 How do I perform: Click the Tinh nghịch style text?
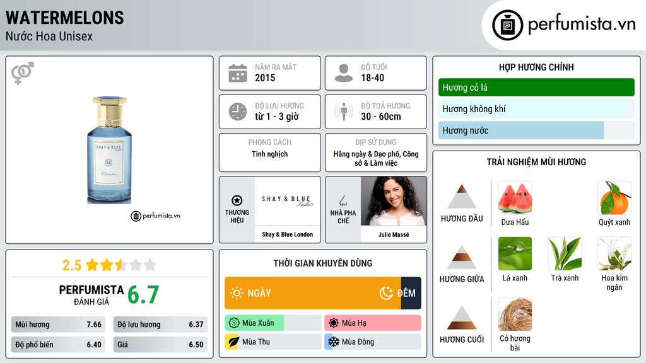click(270, 154)
